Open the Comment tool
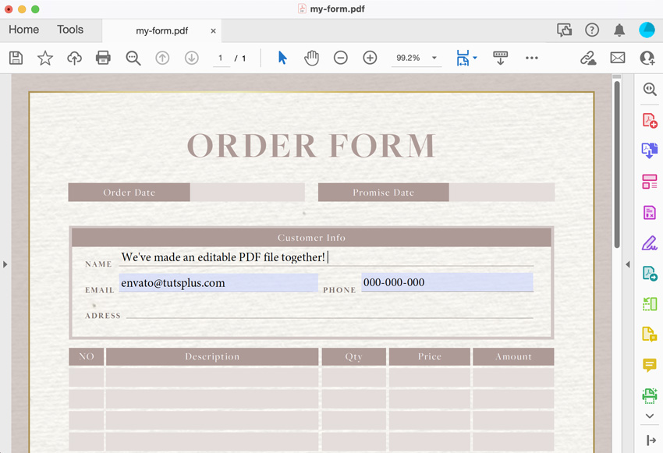663x453 pixels. [649, 365]
